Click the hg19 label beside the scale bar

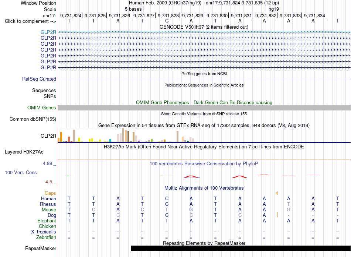point(274,9)
